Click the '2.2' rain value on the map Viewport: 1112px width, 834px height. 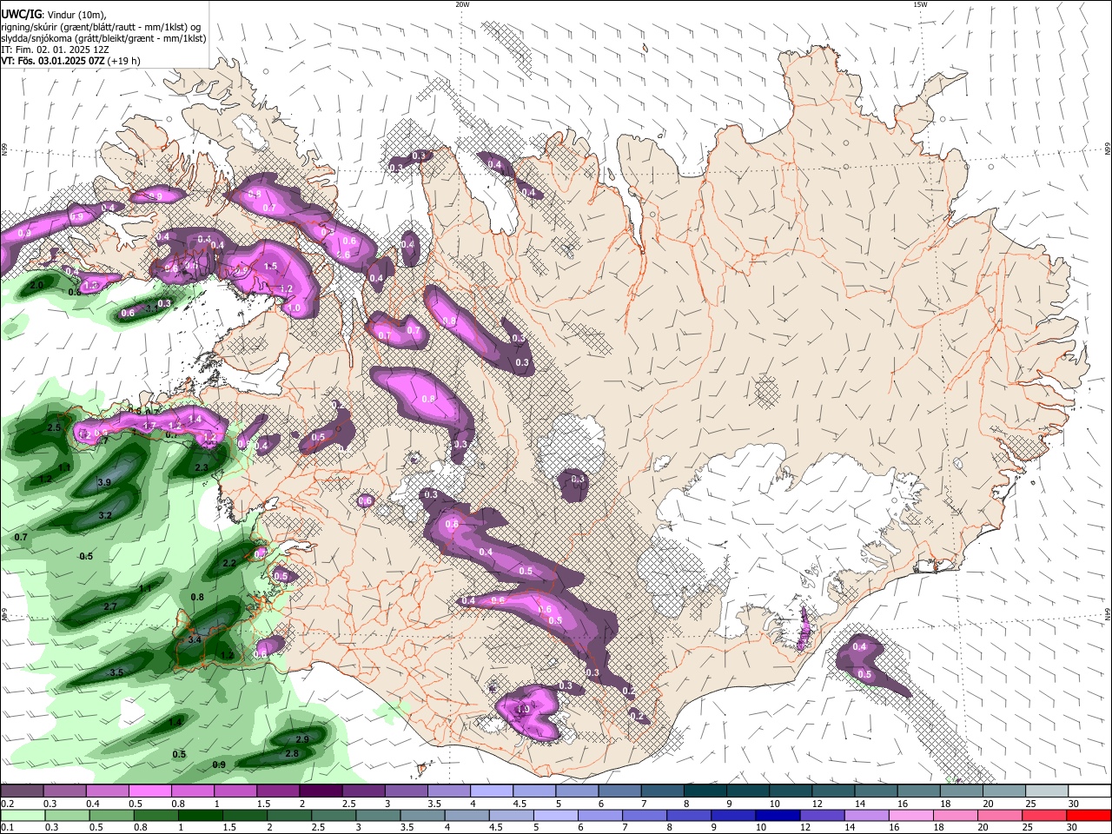(229, 563)
